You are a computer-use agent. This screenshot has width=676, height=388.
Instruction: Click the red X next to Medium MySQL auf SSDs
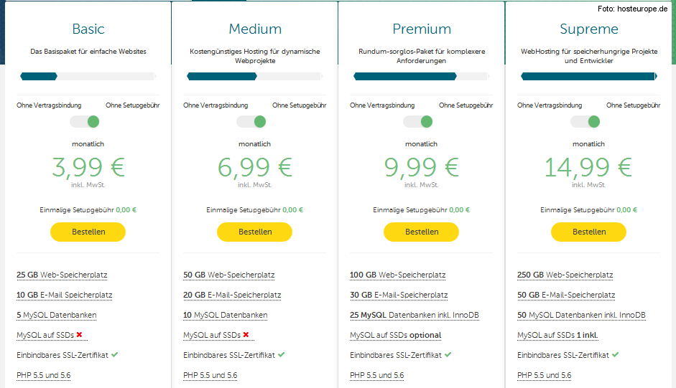click(246, 335)
